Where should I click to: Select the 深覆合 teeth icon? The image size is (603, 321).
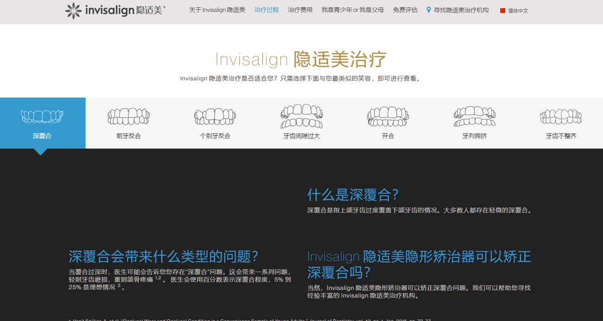pyautogui.click(x=42, y=116)
